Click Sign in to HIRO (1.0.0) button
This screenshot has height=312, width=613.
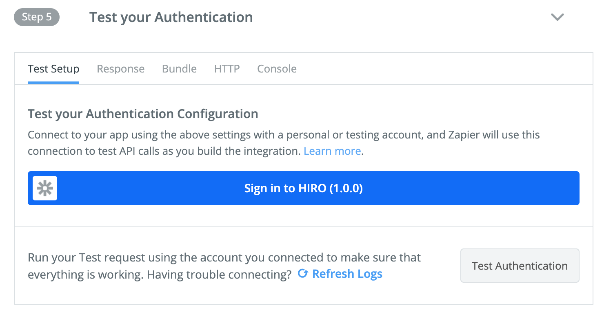pos(304,188)
